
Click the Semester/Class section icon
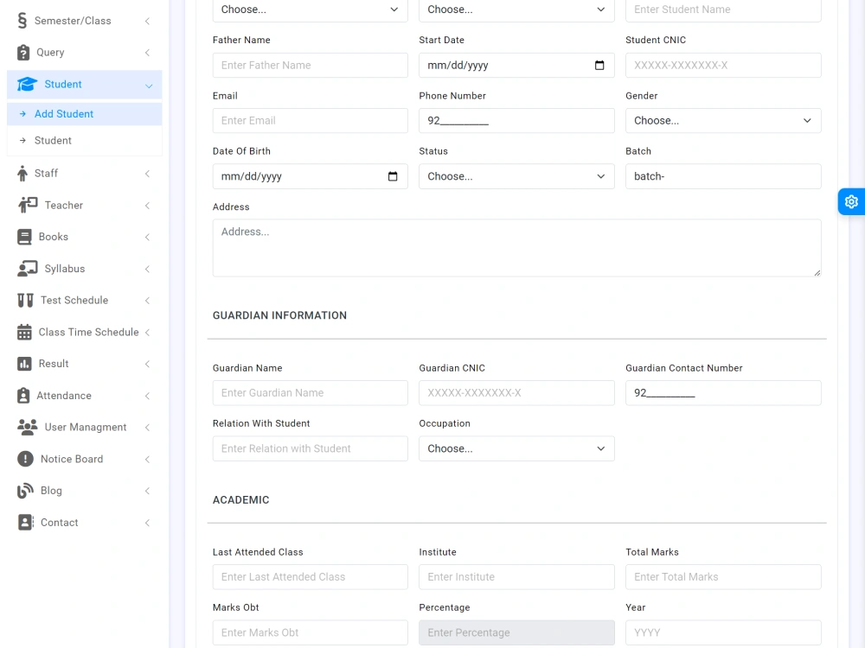coord(22,21)
